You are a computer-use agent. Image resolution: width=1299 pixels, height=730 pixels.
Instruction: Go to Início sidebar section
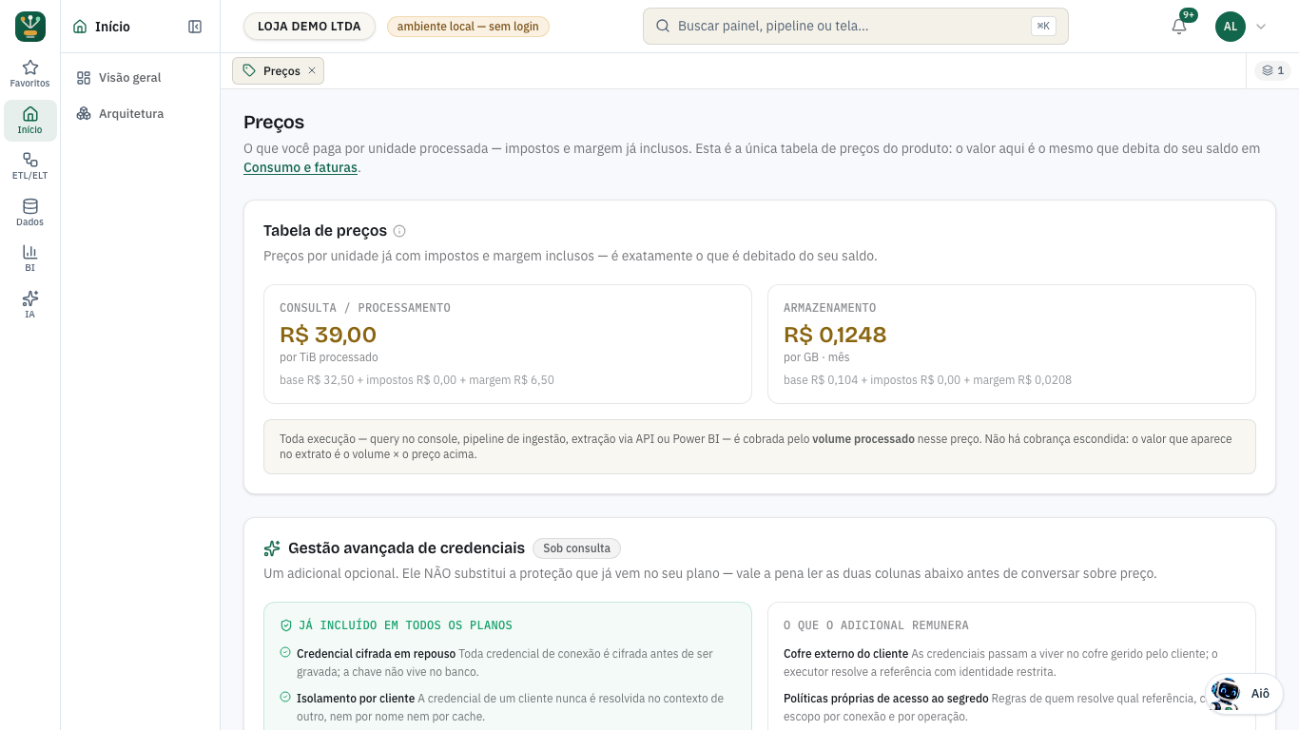pos(30,121)
